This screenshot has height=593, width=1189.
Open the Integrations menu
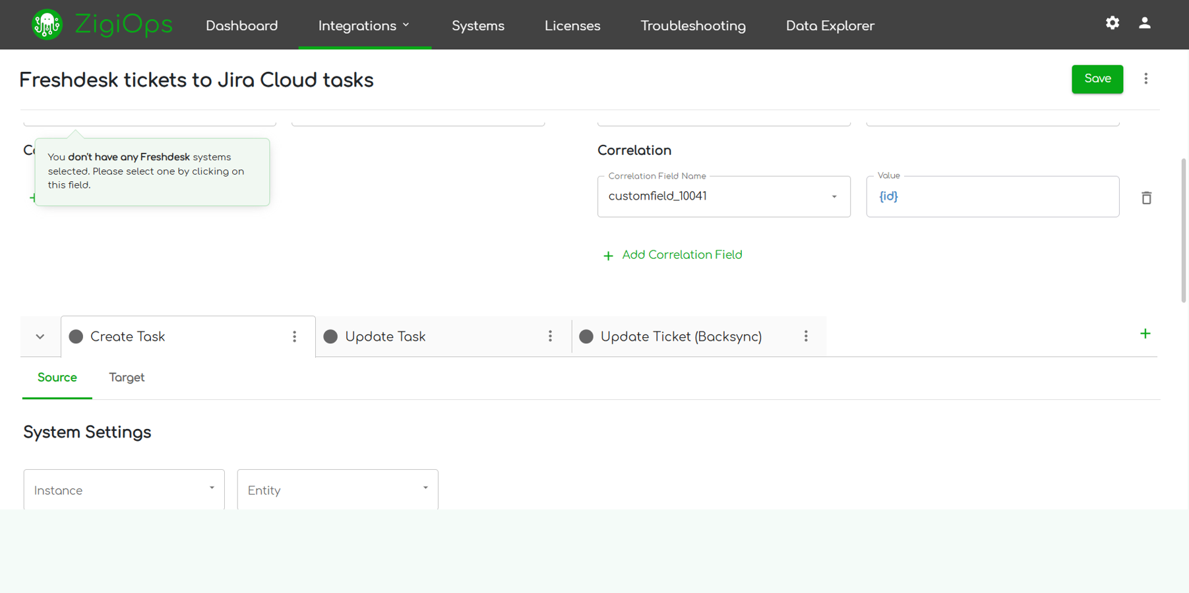tap(364, 26)
